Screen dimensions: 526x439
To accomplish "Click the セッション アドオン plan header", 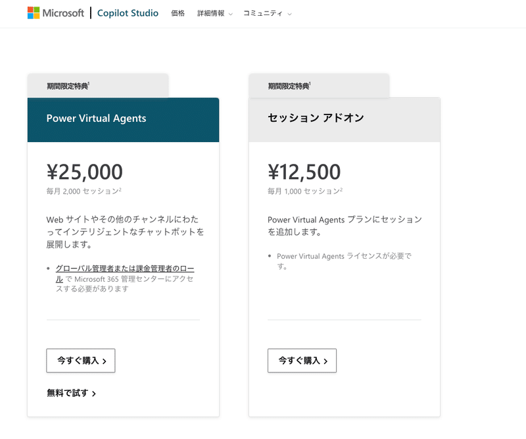I will click(x=345, y=120).
